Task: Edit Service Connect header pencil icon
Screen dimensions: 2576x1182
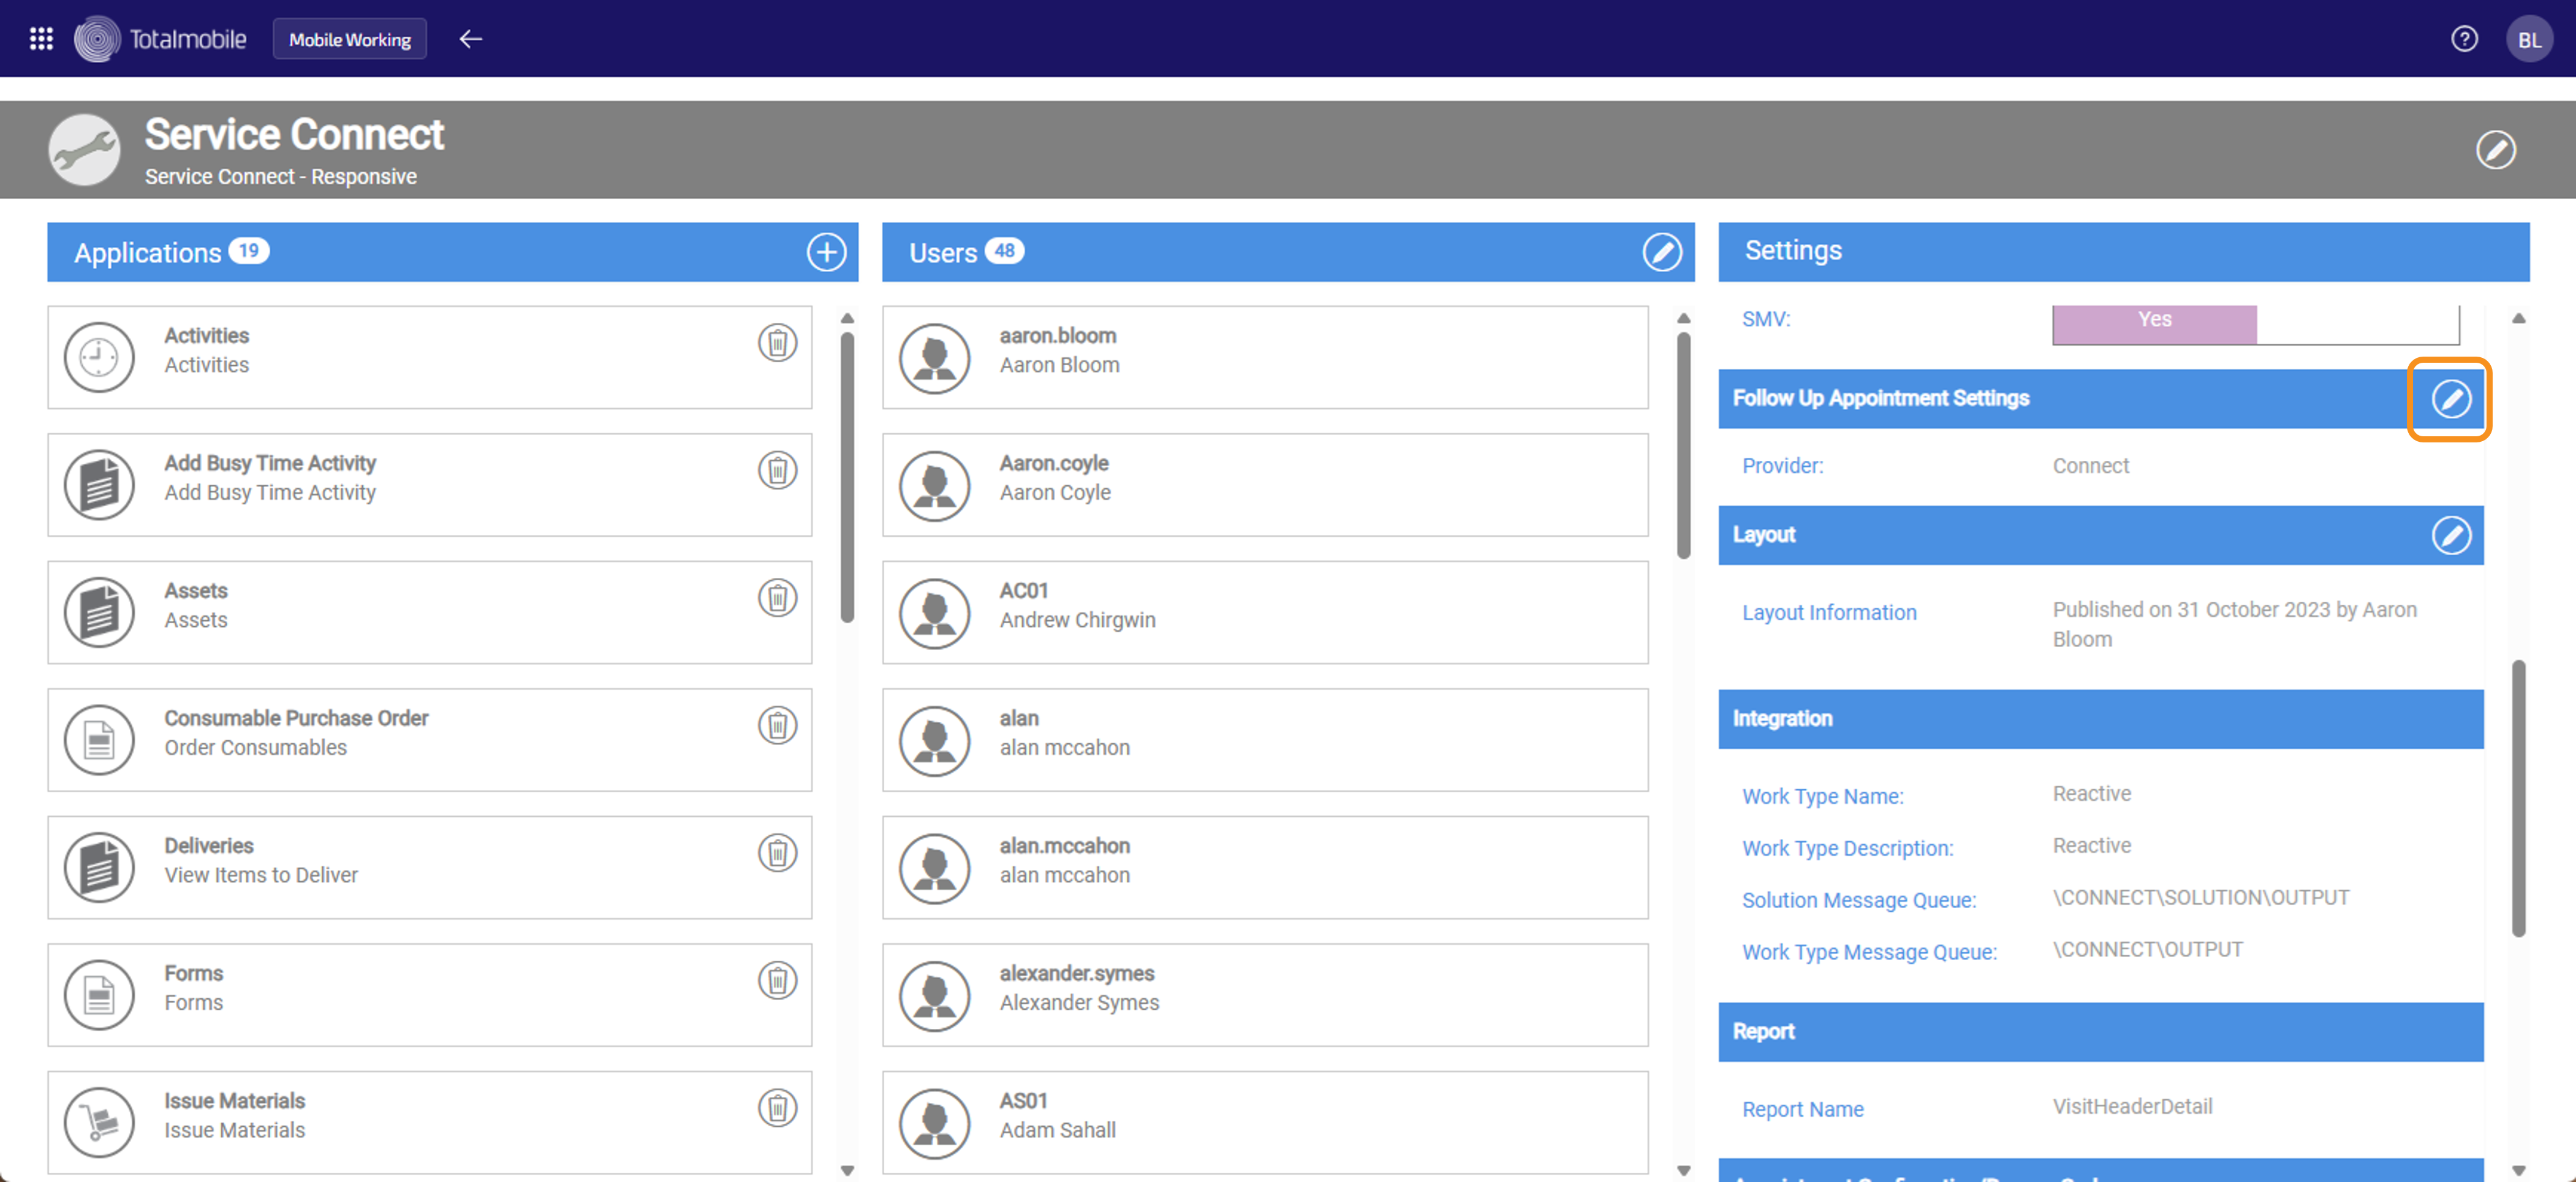Action: point(2495,150)
